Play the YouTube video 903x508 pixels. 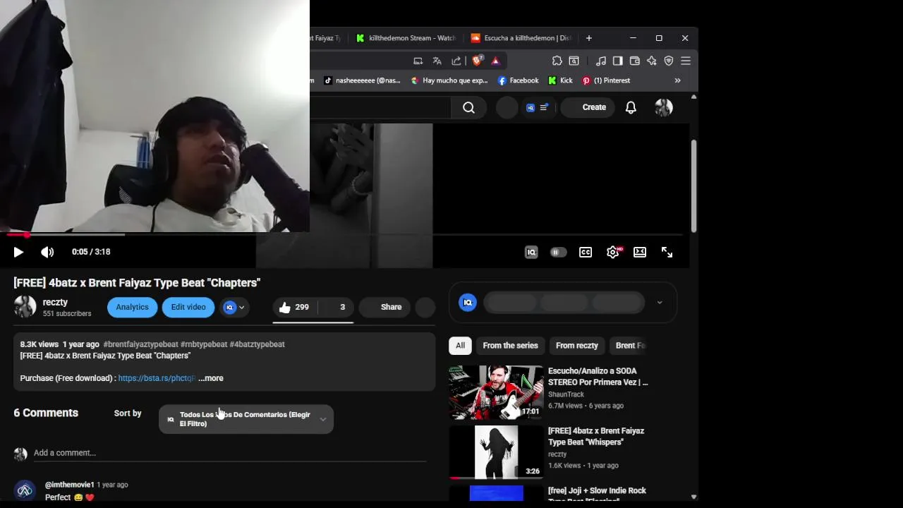point(18,252)
